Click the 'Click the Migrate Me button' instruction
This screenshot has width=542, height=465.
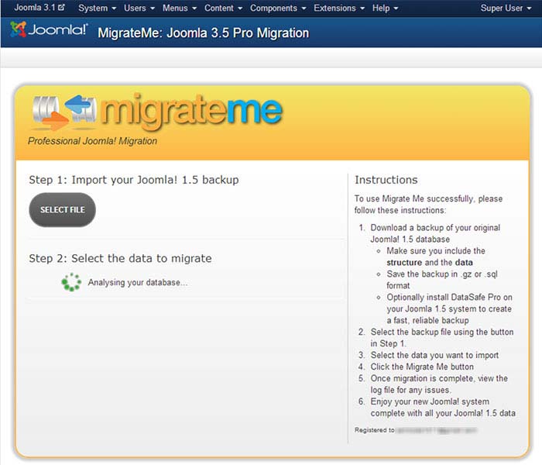pos(422,367)
